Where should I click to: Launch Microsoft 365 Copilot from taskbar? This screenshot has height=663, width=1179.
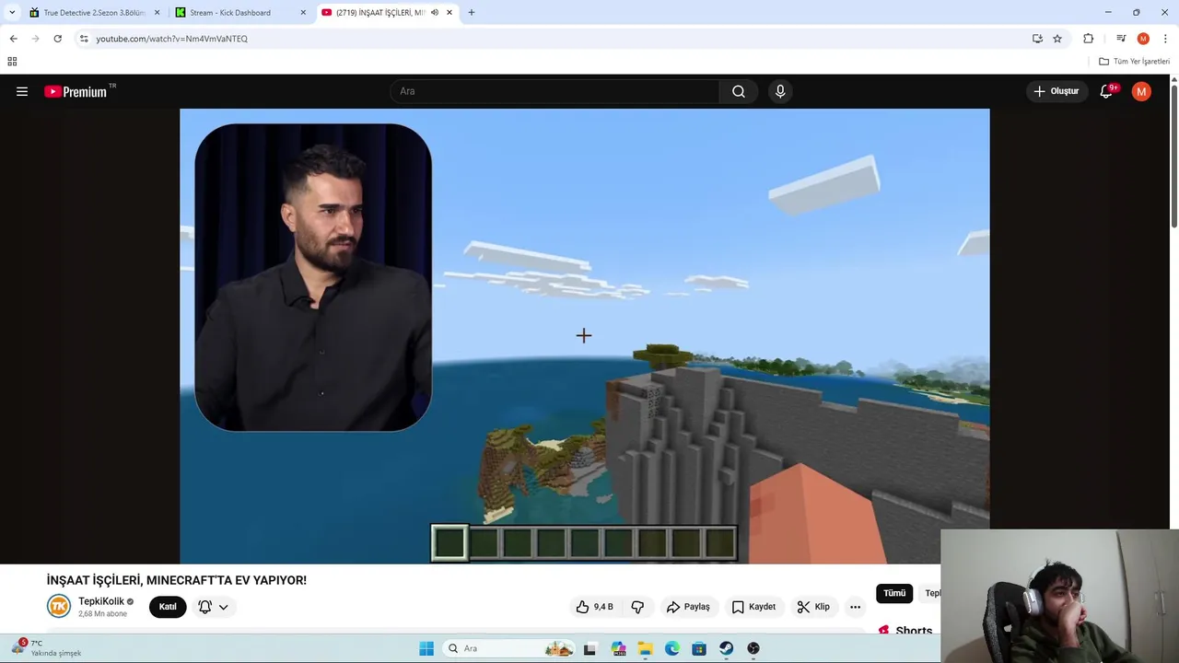(618, 648)
